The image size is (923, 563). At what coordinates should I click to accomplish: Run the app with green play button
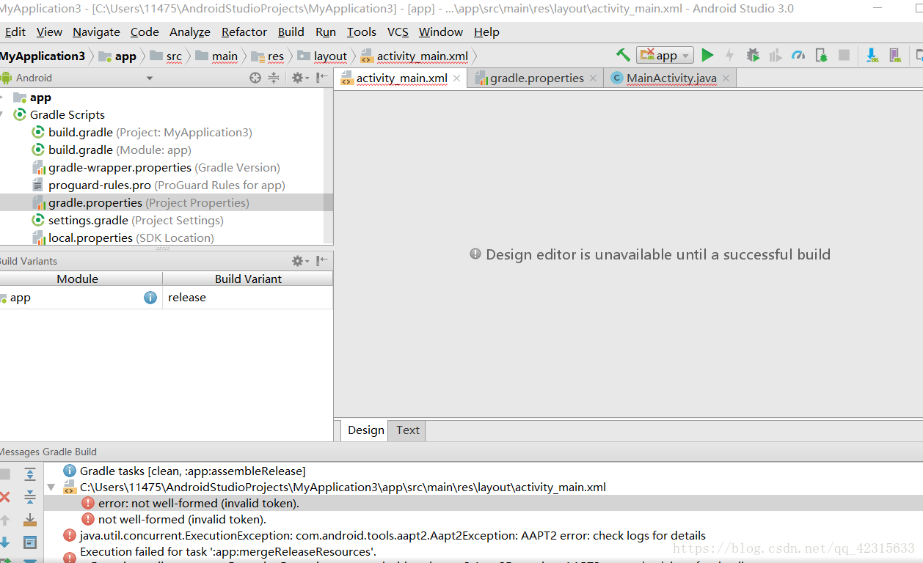click(x=707, y=55)
